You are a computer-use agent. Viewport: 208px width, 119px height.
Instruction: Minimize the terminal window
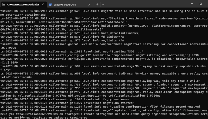[x=192, y=4]
